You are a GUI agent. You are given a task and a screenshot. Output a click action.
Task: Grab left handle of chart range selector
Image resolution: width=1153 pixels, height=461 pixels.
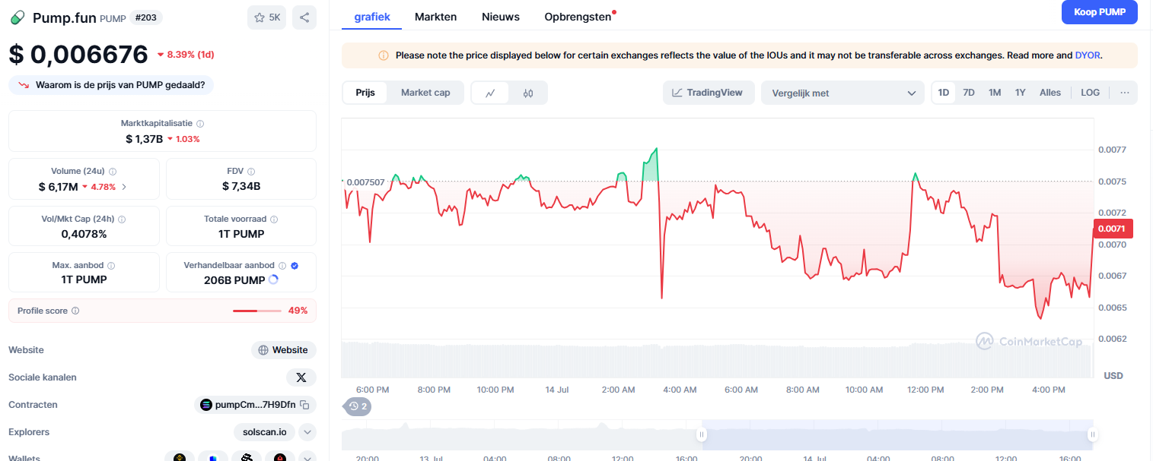pos(702,434)
